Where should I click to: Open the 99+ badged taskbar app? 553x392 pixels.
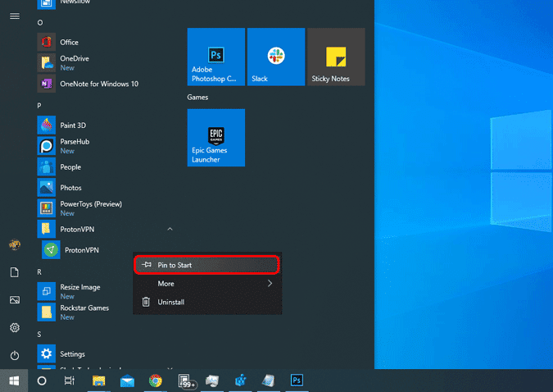(186, 381)
